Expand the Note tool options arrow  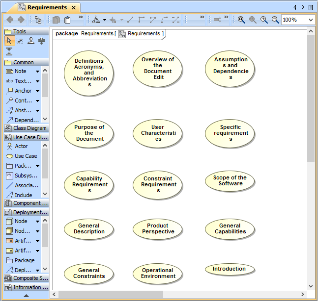(x=37, y=72)
